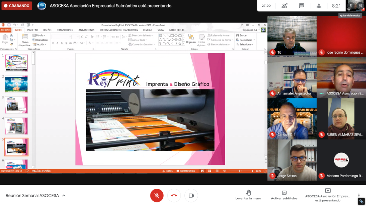Click the Nueva diapositiva button
This screenshot has width=366, height=206.
pyautogui.click(x=25, y=40)
